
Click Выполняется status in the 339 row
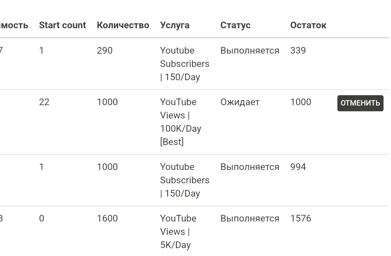[x=250, y=51]
